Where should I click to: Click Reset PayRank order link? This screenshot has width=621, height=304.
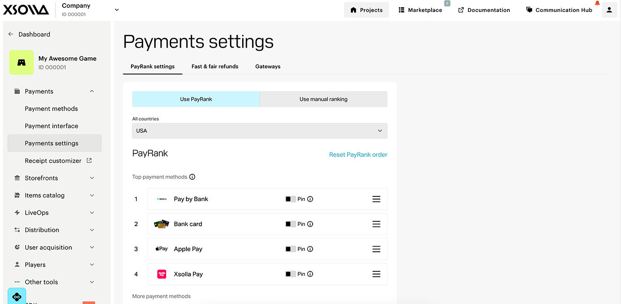[x=358, y=155]
